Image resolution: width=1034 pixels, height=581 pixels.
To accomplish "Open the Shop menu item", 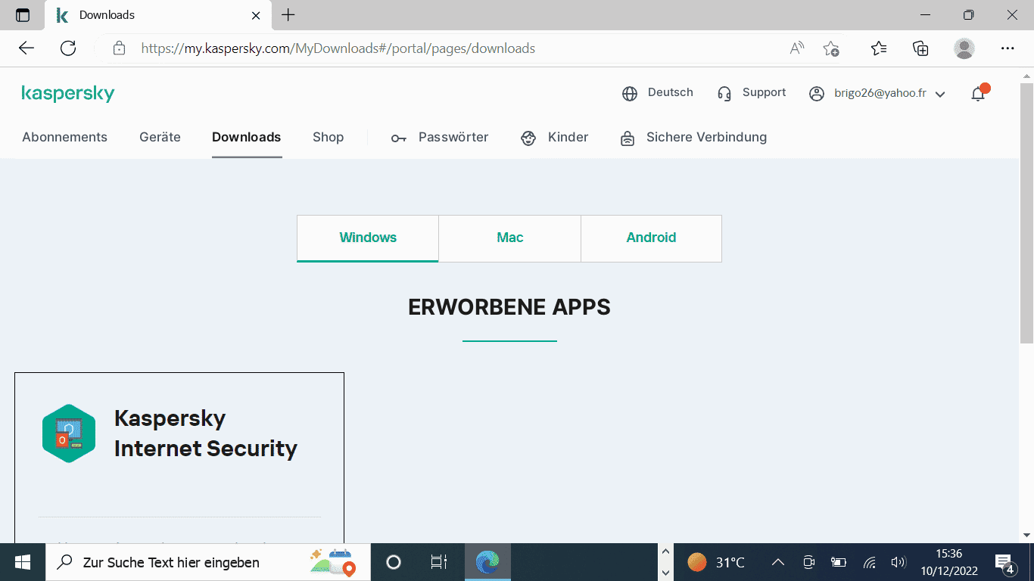I will [328, 138].
